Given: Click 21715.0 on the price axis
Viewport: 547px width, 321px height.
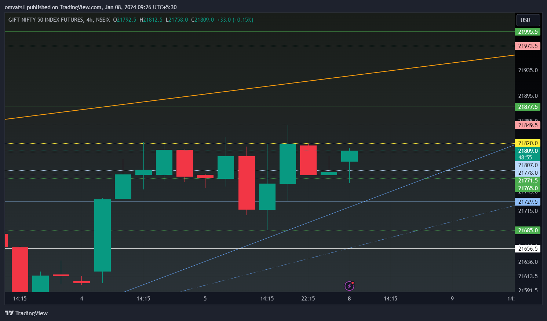Looking at the screenshot, I should pyautogui.click(x=528, y=211).
